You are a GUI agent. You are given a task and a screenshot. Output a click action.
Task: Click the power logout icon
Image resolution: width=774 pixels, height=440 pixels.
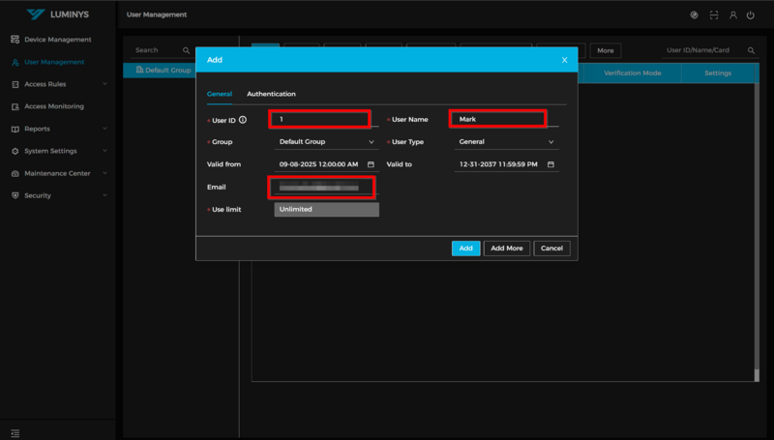pyautogui.click(x=750, y=15)
